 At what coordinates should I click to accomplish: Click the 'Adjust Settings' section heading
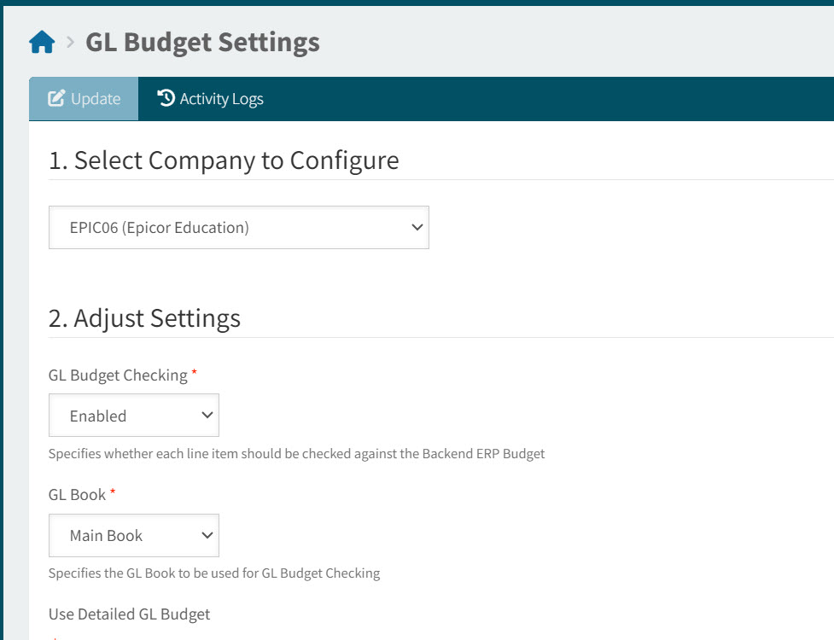144,318
